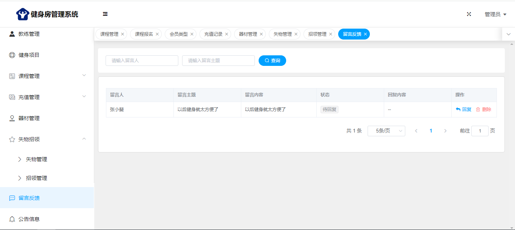Close the 课程管理 tab
Image resolution: width=515 pixels, height=230 pixels.
(x=123, y=34)
